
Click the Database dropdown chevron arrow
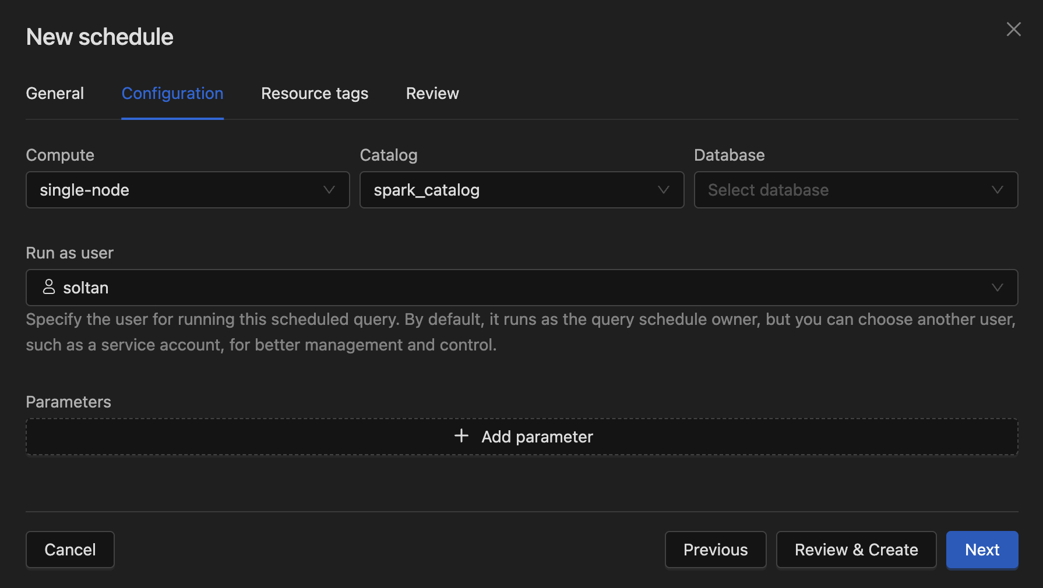tap(997, 190)
